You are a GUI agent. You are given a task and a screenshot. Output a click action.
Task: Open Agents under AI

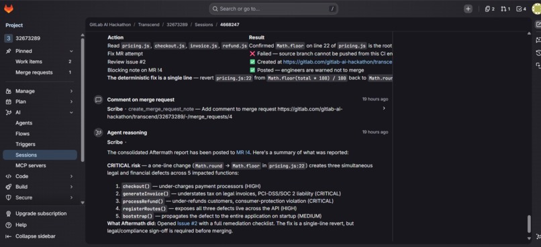[40, 122]
